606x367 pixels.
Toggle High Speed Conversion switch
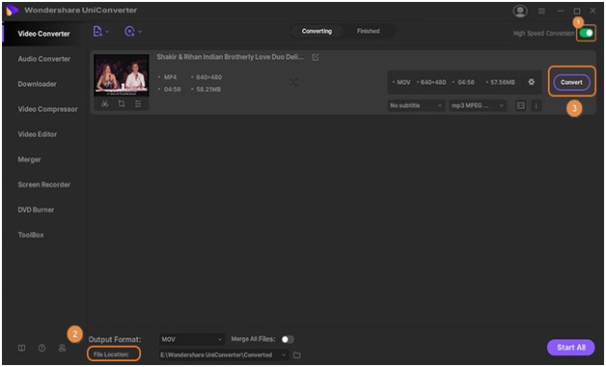[x=587, y=33]
